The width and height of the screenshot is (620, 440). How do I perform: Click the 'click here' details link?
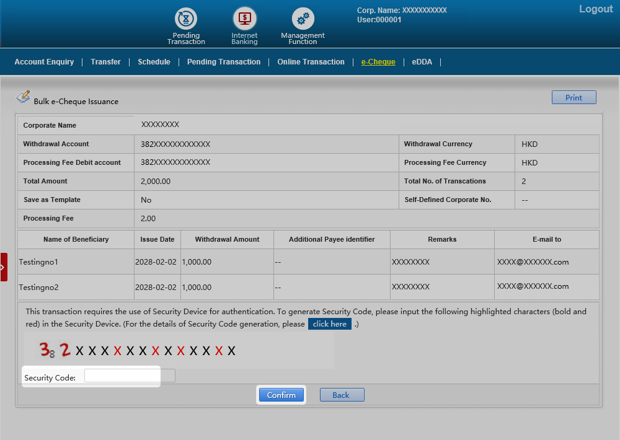pos(329,324)
